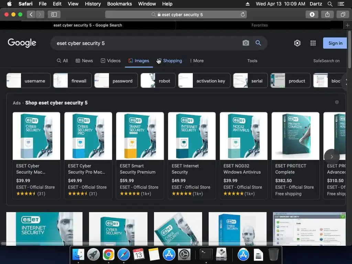Click the Safari back arrow button
This screenshot has height=264, width=352.
[31, 14]
